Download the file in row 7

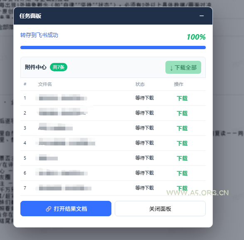point(182,188)
